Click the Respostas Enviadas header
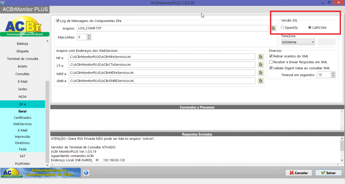Viewport: 345px width, 184px height. 197,134
